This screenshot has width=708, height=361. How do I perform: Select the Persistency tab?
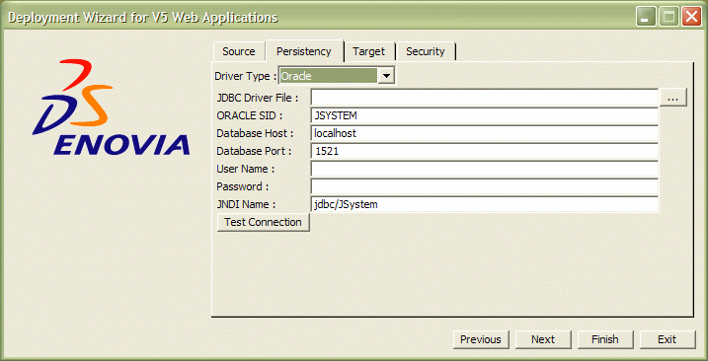click(x=304, y=51)
